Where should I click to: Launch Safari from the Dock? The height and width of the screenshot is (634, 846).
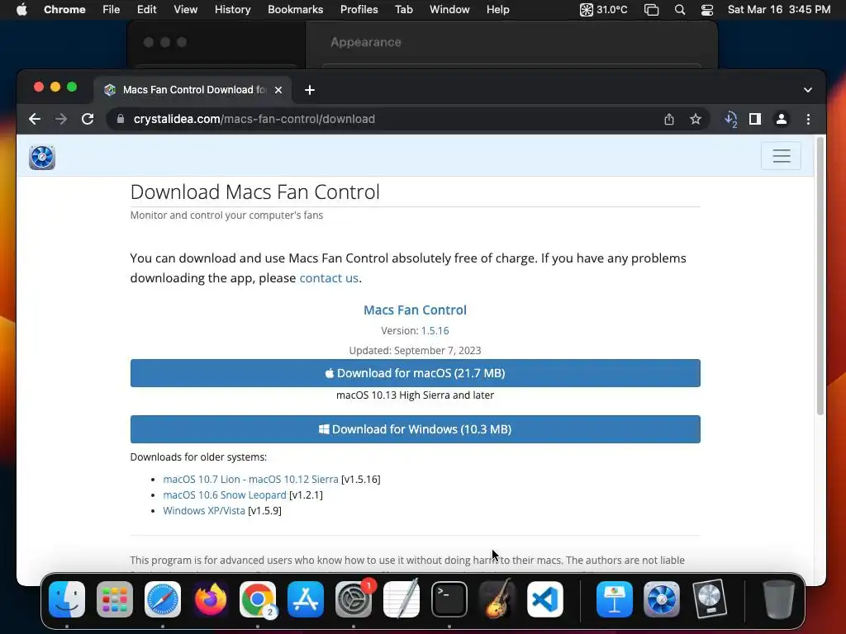pyautogui.click(x=163, y=599)
